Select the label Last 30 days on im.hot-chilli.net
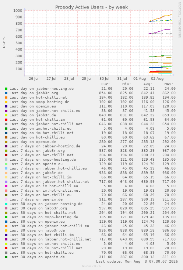Viewport: 183px width, 270px height. [x=46, y=248]
